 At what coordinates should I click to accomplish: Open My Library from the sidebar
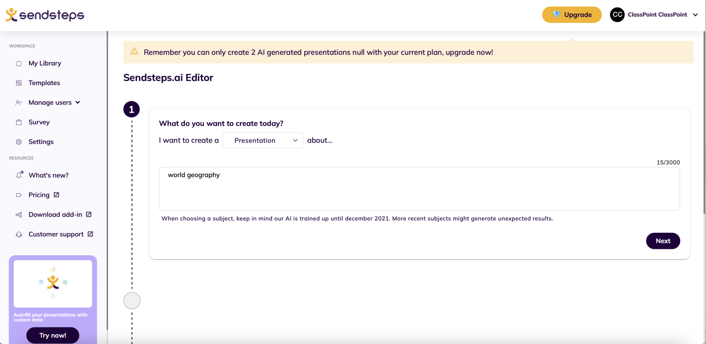pyautogui.click(x=45, y=63)
